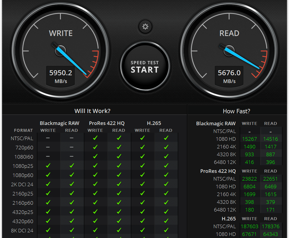Click ProRes 2160 4K write value 1699
This screenshot has height=238, width=289.
[249, 194]
